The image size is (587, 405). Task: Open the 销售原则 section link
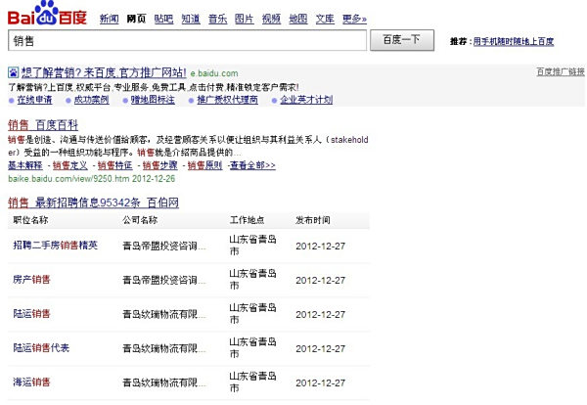click(204, 165)
